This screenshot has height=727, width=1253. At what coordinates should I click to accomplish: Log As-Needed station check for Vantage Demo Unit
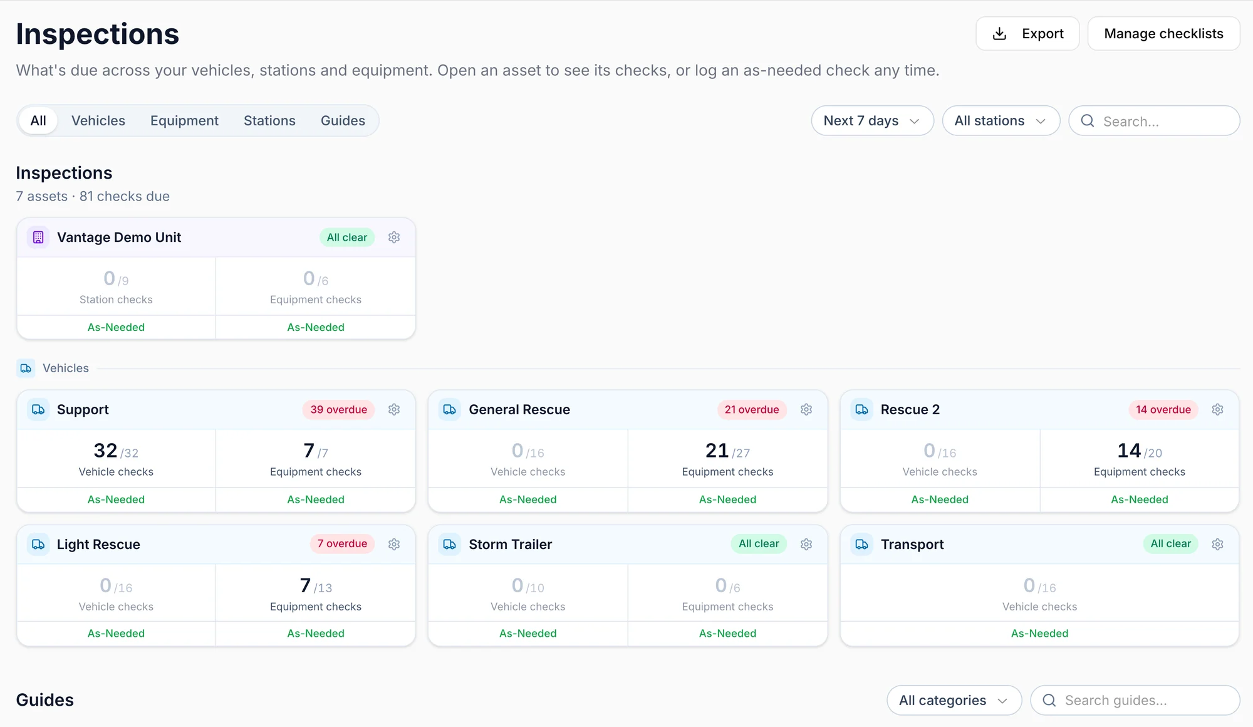coord(116,328)
